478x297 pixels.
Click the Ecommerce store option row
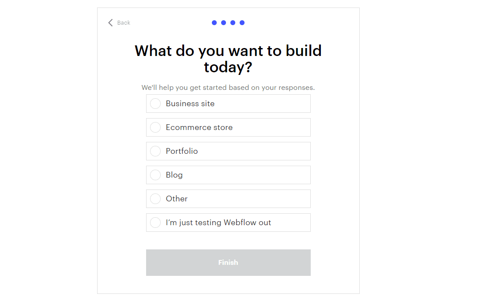(x=228, y=127)
